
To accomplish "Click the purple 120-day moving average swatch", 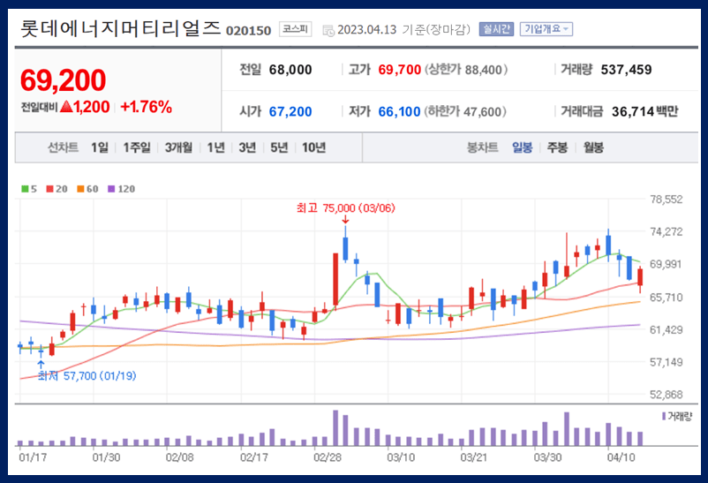I will coord(111,189).
